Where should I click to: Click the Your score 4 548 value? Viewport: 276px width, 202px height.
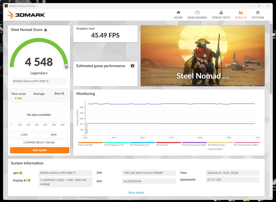pyautogui.click(x=18, y=98)
